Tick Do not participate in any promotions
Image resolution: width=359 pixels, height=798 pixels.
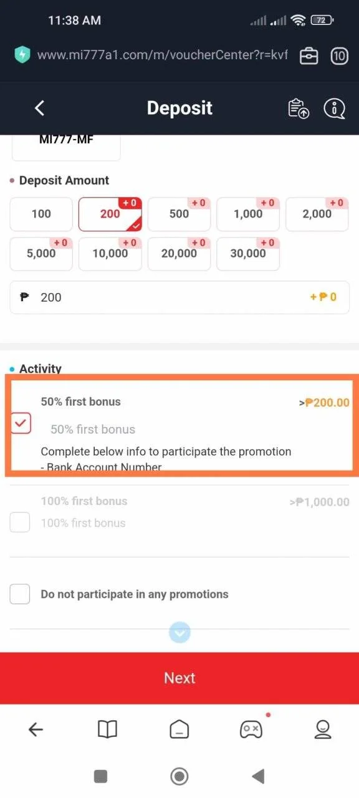pos(20,594)
